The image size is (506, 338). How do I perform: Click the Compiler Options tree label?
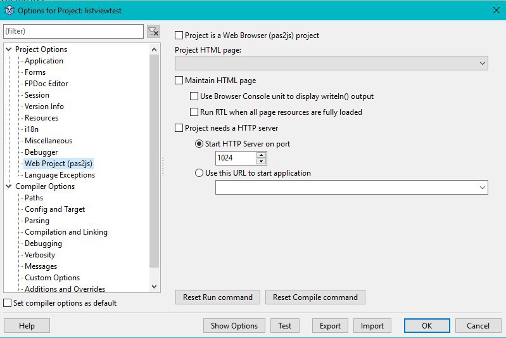(x=45, y=186)
